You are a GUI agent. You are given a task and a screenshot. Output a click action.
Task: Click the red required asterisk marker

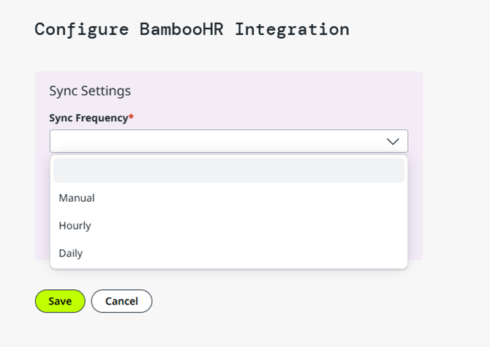(x=132, y=117)
